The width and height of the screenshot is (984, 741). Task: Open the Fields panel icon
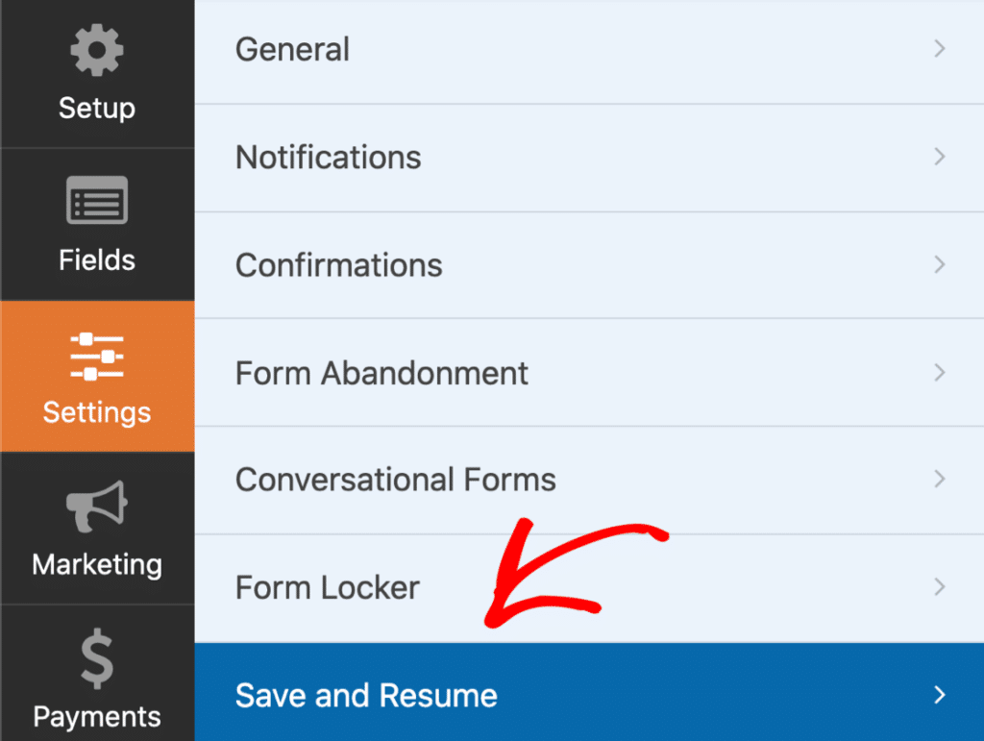click(96, 200)
